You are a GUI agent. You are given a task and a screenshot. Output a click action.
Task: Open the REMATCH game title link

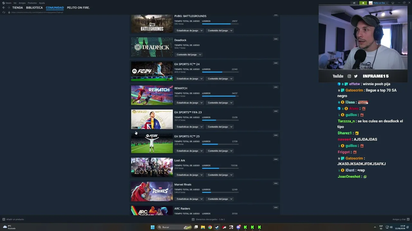[x=181, y=88]
